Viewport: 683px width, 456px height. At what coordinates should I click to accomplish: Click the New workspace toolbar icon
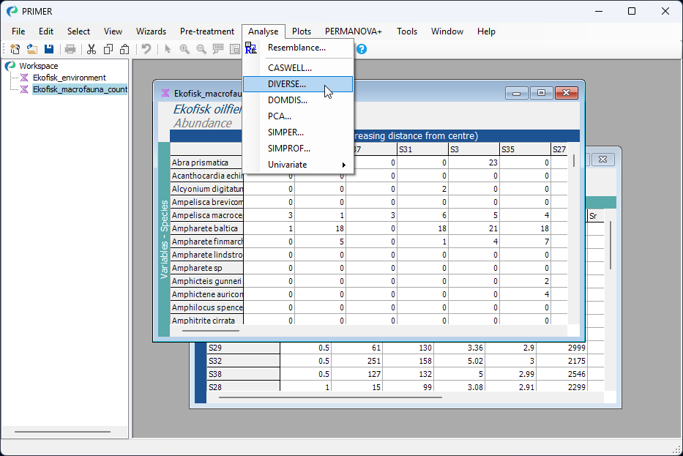click(x=15, y=49)
